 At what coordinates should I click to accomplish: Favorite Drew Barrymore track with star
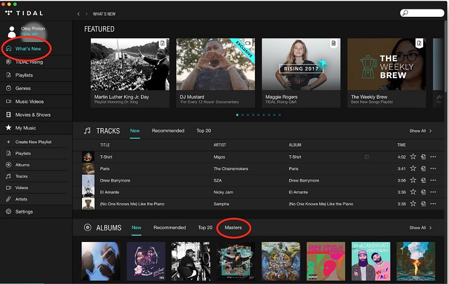tap(413, 180)
